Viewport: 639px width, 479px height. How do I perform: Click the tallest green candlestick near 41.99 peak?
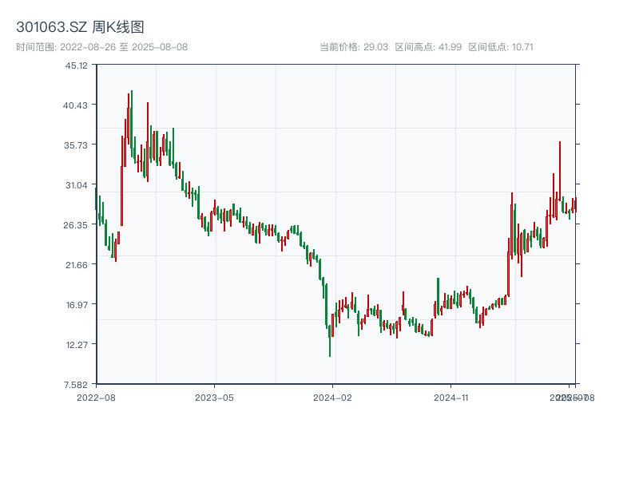pos(132,120)
